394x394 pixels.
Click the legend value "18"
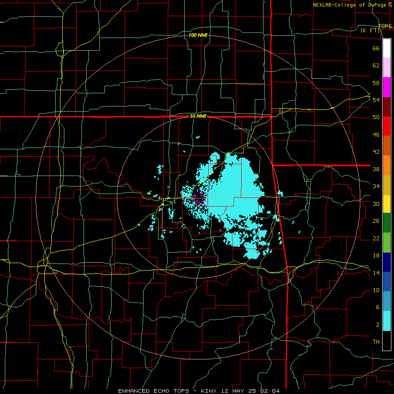click(x=376, y=256)
